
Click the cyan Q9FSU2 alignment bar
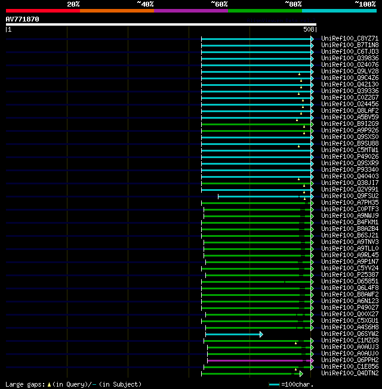click(x=266, y=196)
